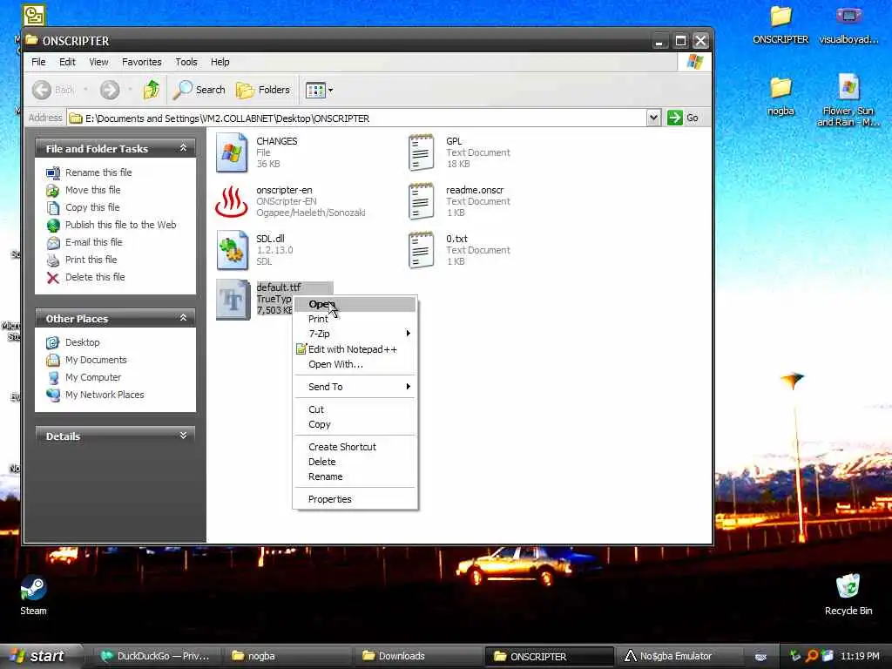Viewport: 892px width, 669px height.
Task: Click Publish this file to the Web
Action: [x=120, y=225]
